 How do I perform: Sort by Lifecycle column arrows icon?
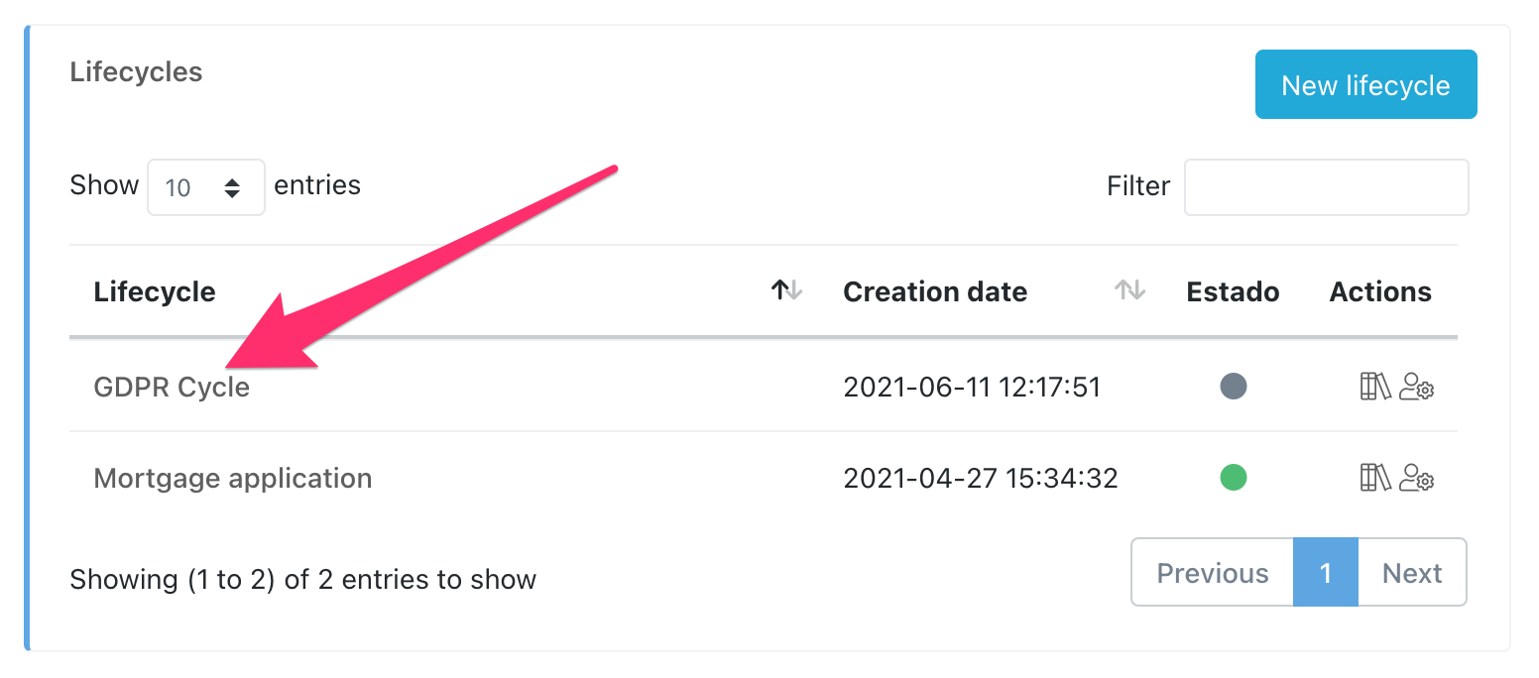coord(787,290)
